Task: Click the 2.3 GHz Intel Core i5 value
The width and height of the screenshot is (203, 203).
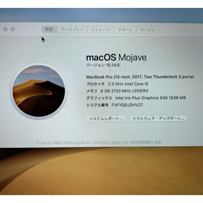Action: point(128,84)
